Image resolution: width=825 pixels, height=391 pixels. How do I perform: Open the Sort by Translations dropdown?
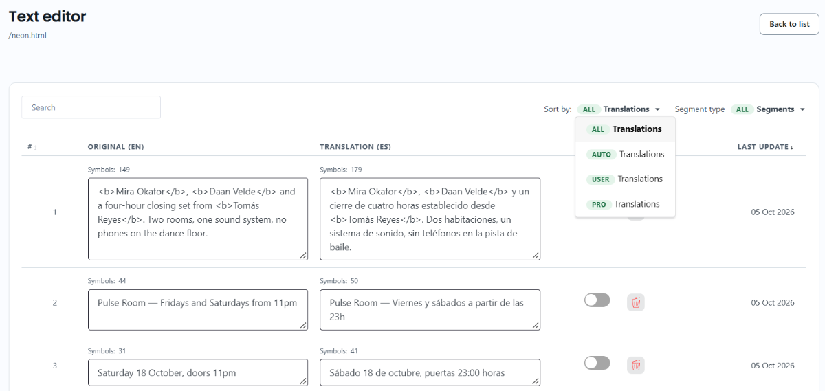tap(619, 109)
